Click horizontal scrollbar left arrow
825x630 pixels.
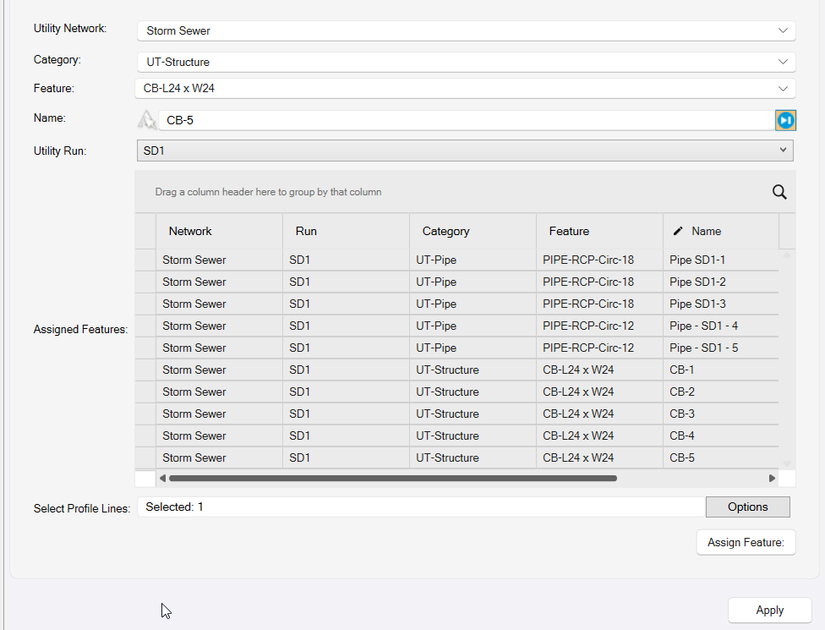click(x=163, y=478)
